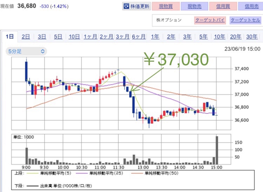Click the 単位: 1000 volume label
This screenshot has height=192, width=263.
click(24, 137)
